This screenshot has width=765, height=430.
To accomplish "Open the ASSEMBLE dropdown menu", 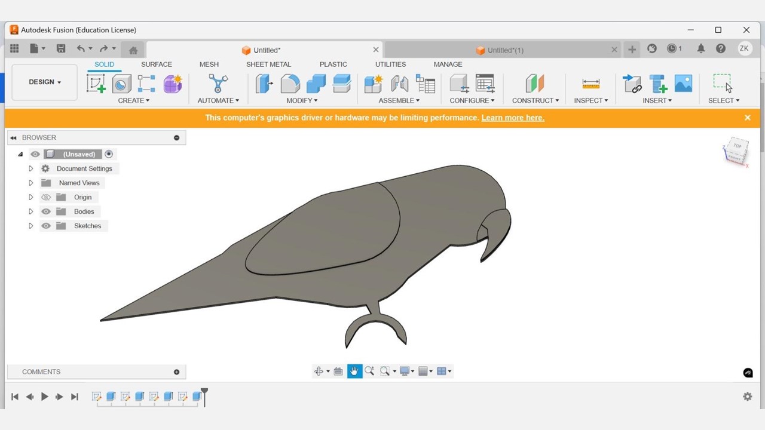I will [x=399, y=100].
